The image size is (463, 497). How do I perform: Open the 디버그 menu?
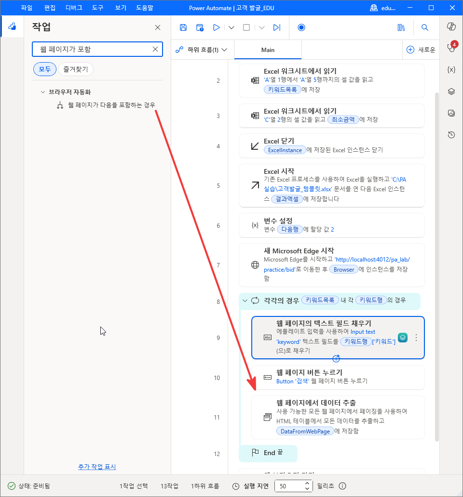coord(74,8)
